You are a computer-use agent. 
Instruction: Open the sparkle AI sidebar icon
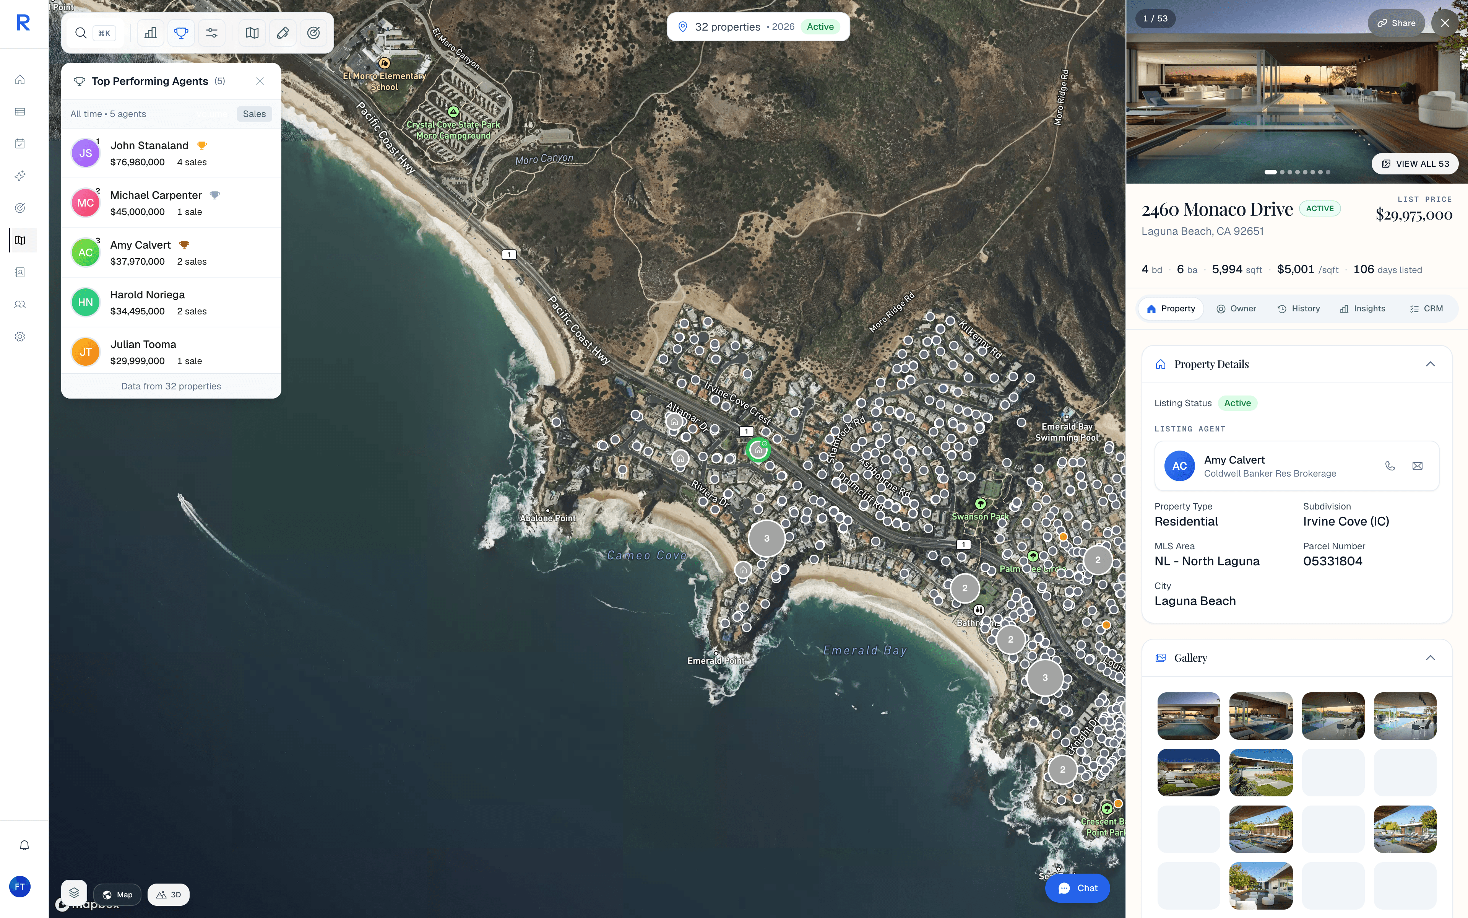[x=20, y=176]
